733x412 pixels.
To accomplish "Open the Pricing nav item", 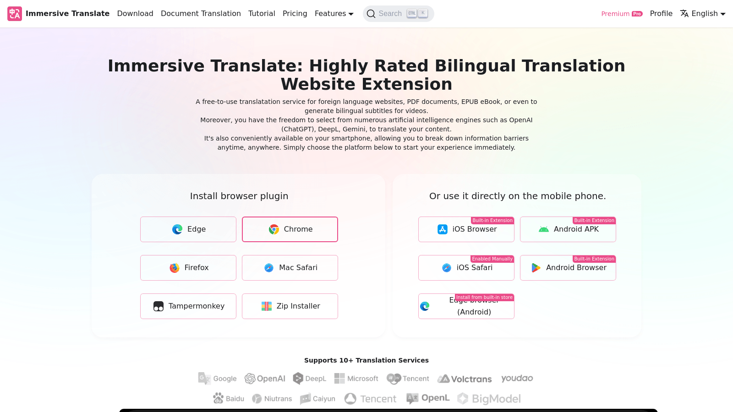I will pos(295,14).
